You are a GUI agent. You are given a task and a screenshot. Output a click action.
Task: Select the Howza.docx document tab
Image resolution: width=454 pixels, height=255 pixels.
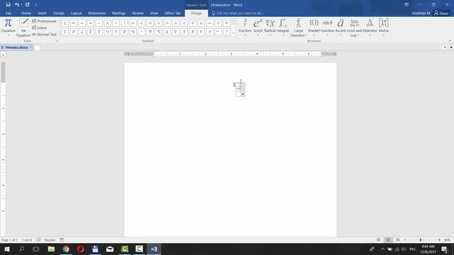point(17,47)
